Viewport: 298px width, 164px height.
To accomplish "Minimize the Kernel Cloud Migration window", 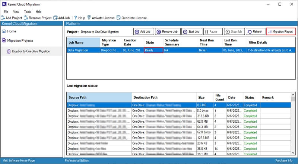I will pyautogui.click(x=268, y=4).
